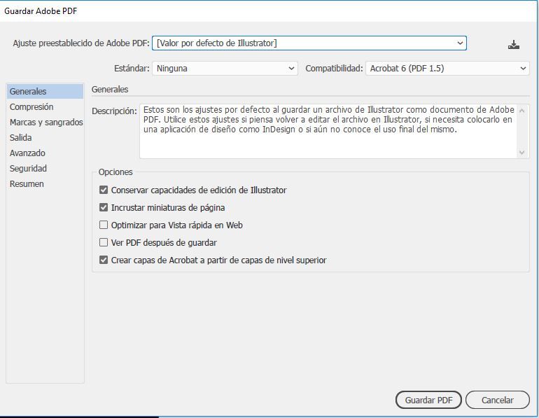The image size is (539, 418).
Task: Enable Optimizar para Vista rápida en Web
Action: pyautogui.click(x=104, y=225)
